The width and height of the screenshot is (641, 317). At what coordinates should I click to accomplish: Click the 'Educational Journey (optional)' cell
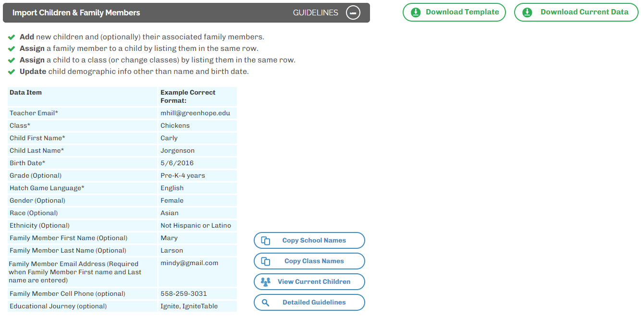(x=83, y=306)
